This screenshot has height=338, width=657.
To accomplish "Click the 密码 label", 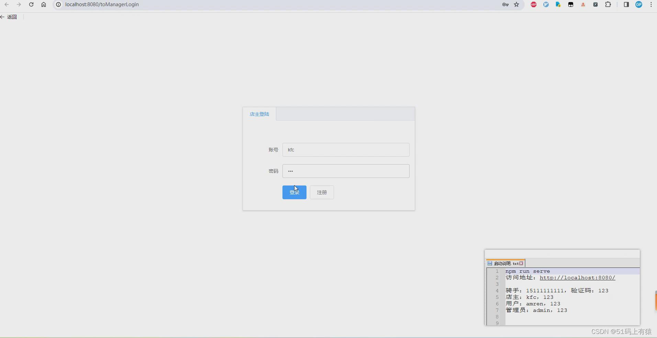I will [274, 171].
